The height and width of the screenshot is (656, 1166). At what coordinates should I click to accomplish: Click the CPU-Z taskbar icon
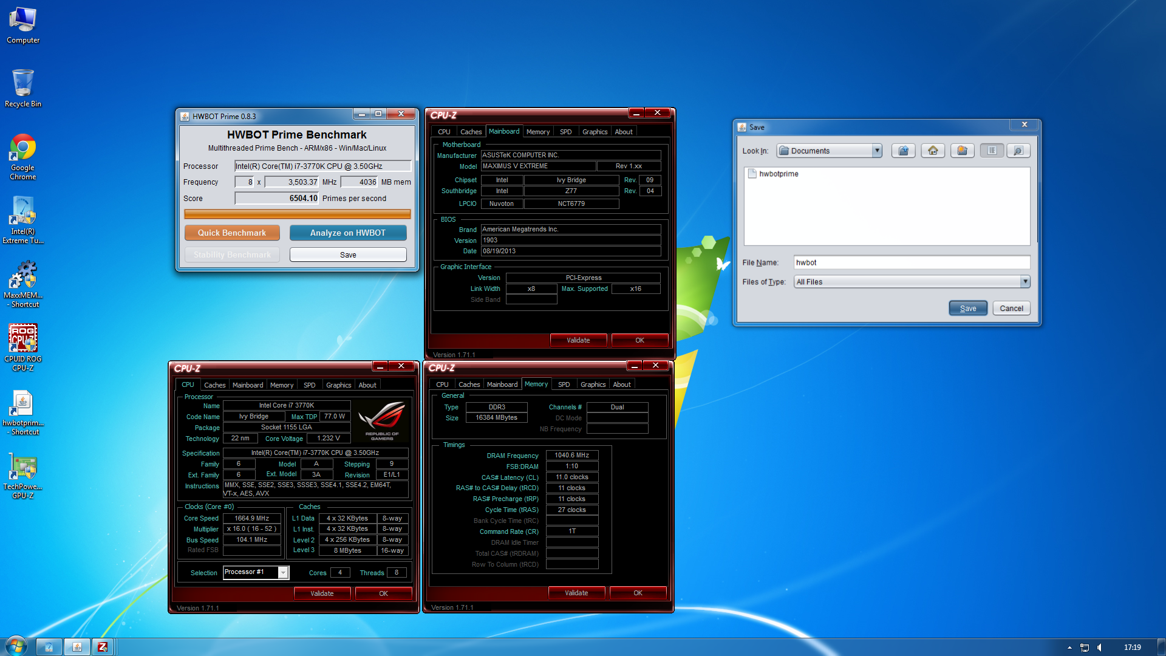click(103, 647)
